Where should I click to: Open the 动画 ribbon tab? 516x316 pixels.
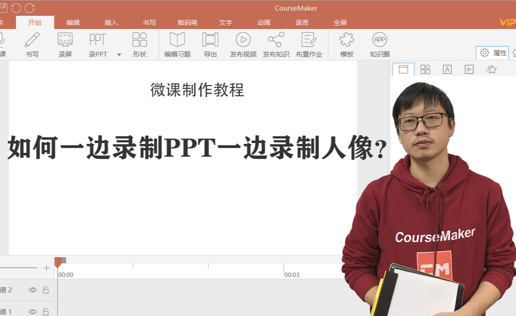click(264, 22)
